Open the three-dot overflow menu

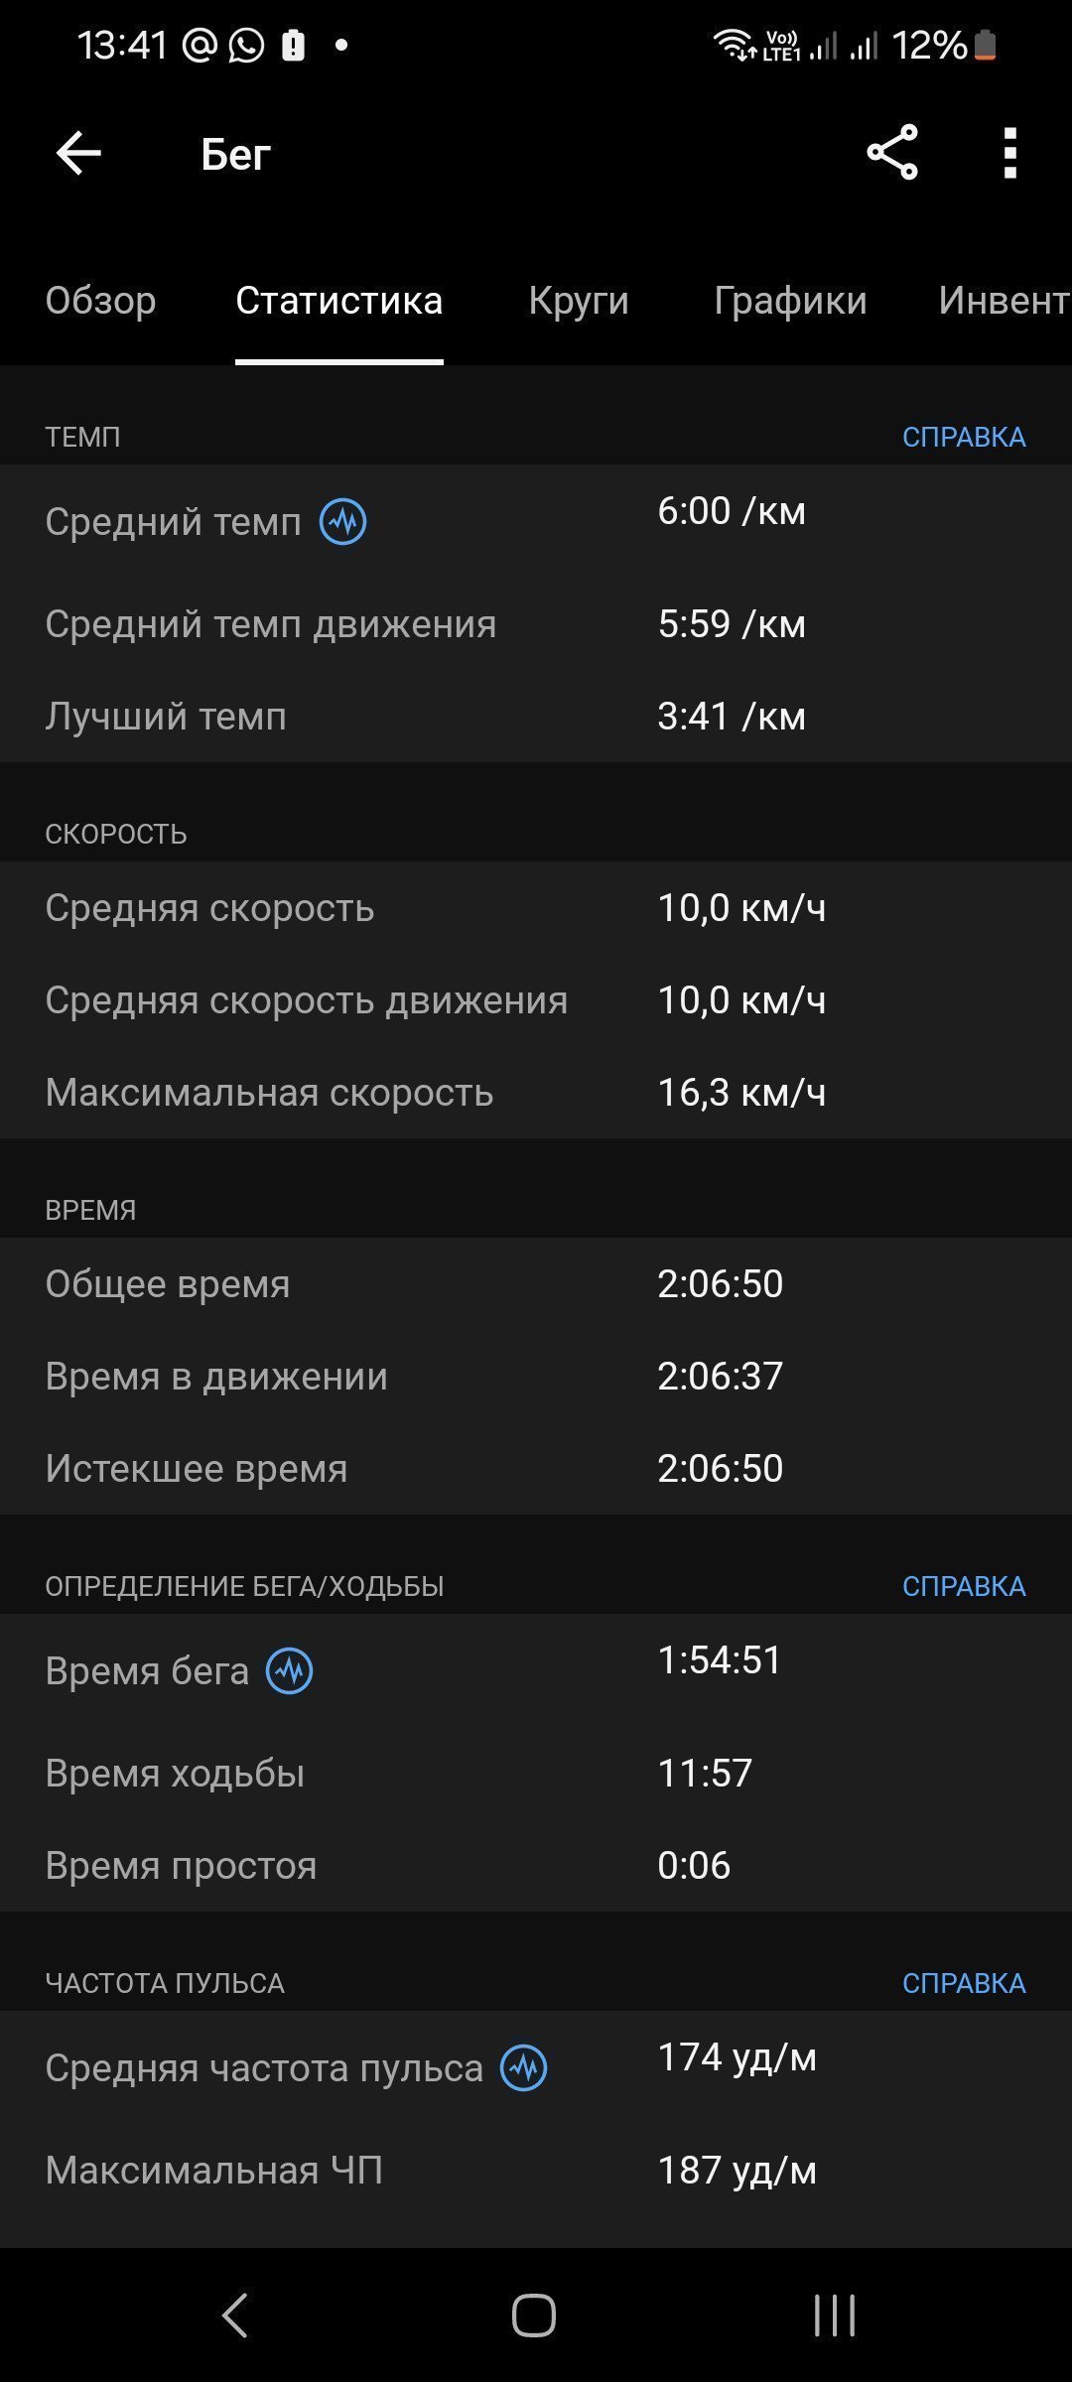1010,153
